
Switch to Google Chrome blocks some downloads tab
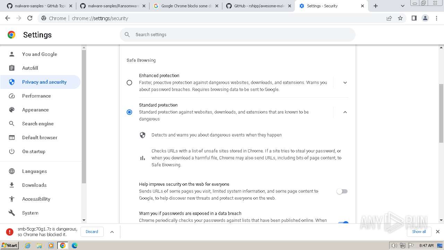(186, 6)
